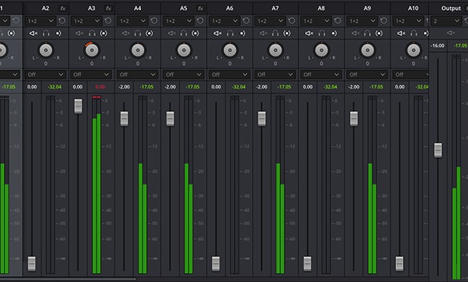Open the 1+2 input dropdown on track A8
The width and height of the screenshot is (468, 282).
tap(316, 21)
